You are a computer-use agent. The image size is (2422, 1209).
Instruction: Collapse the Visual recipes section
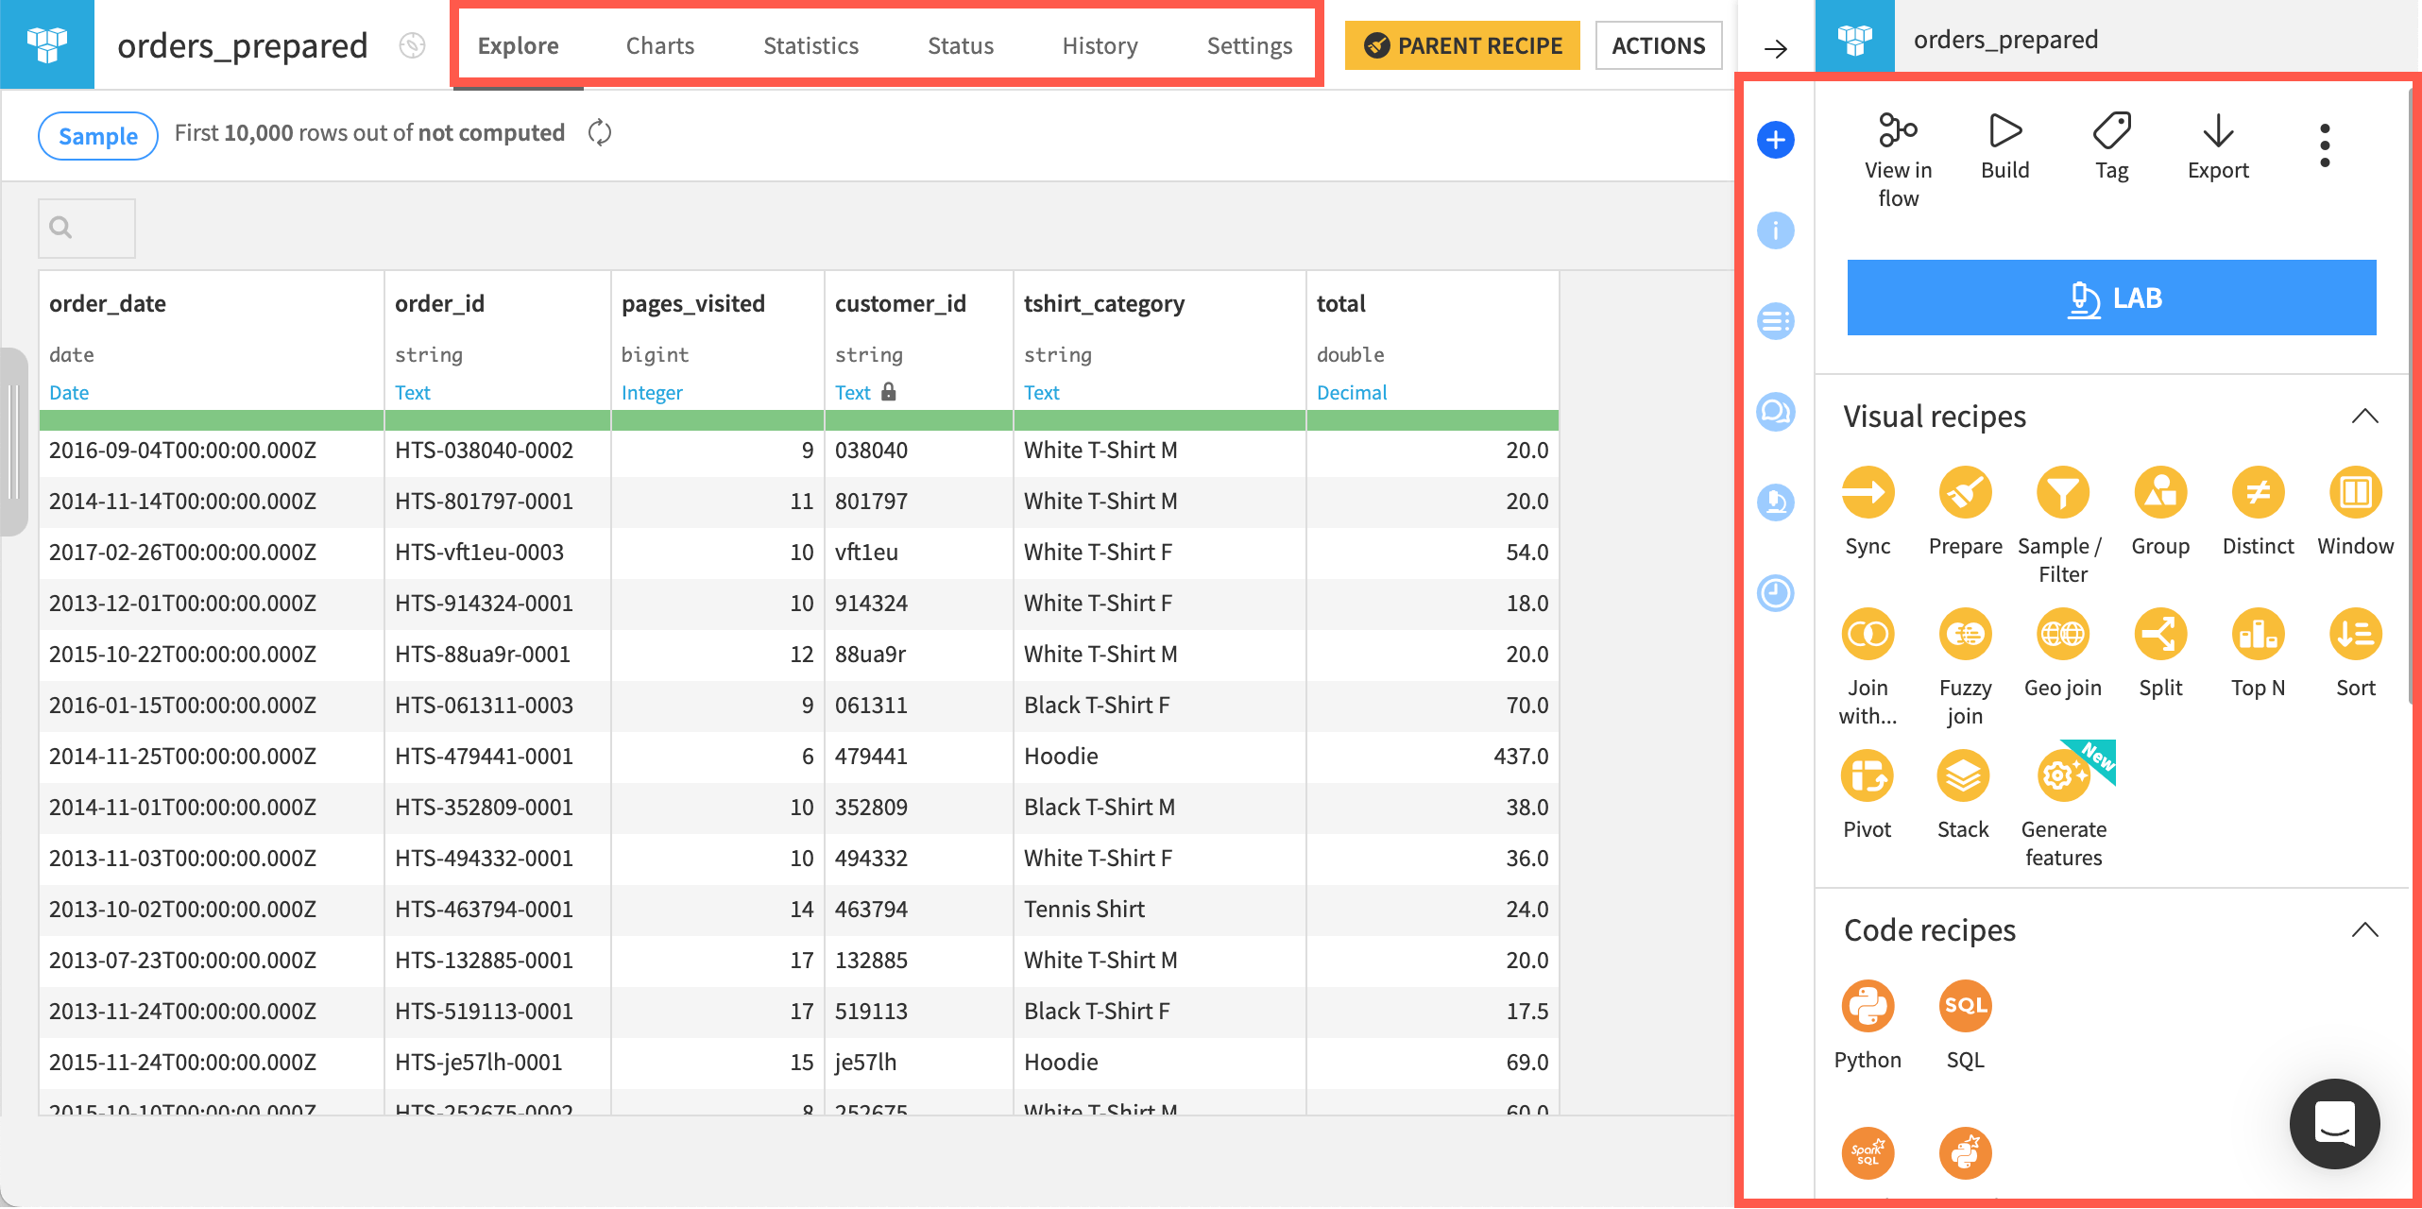(x=2364, y=417)
